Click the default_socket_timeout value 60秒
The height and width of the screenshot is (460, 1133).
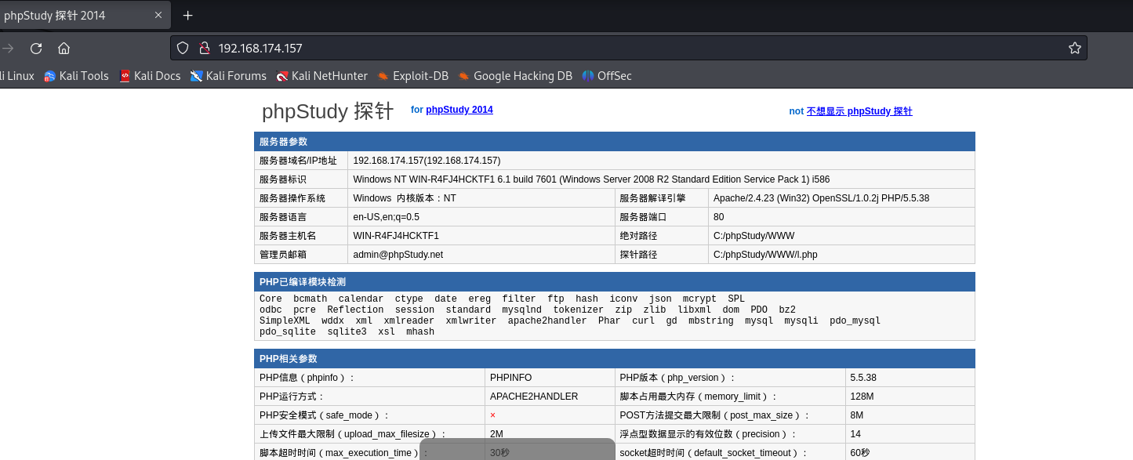(860, 453)
